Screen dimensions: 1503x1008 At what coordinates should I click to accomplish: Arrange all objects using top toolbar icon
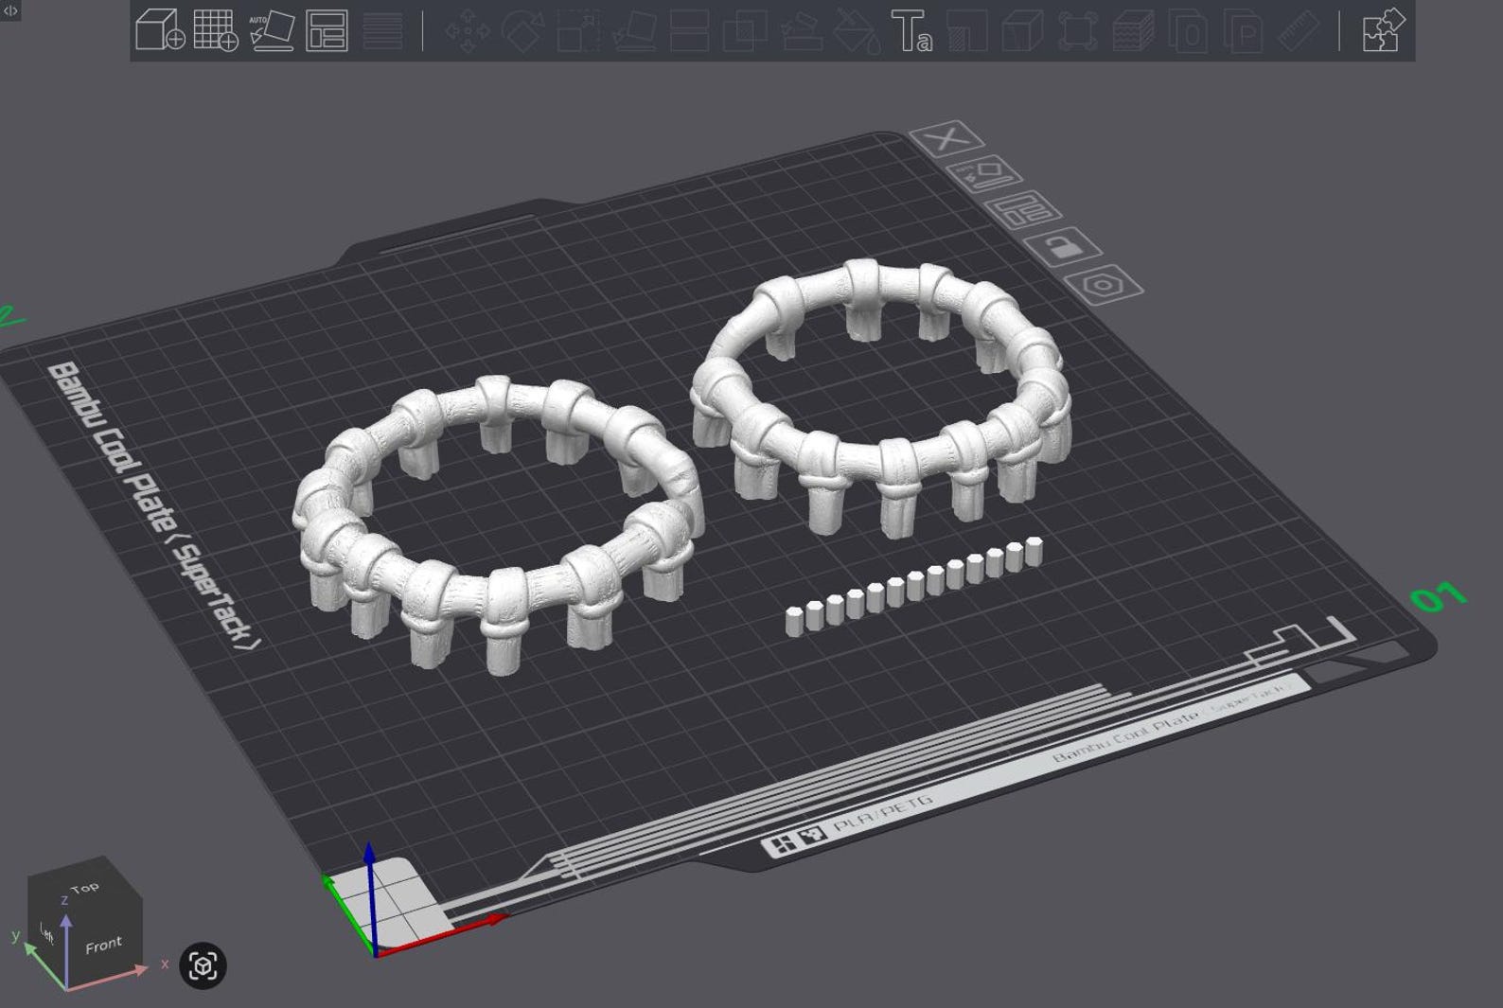tap(327, 30)
